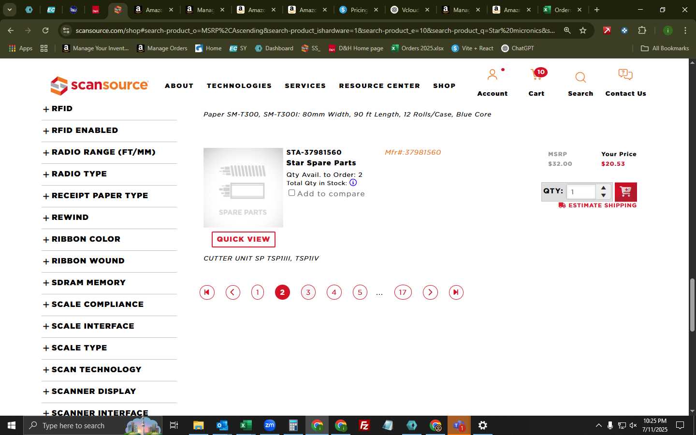Open Excel from the taskbar

[x=246, y=425]
